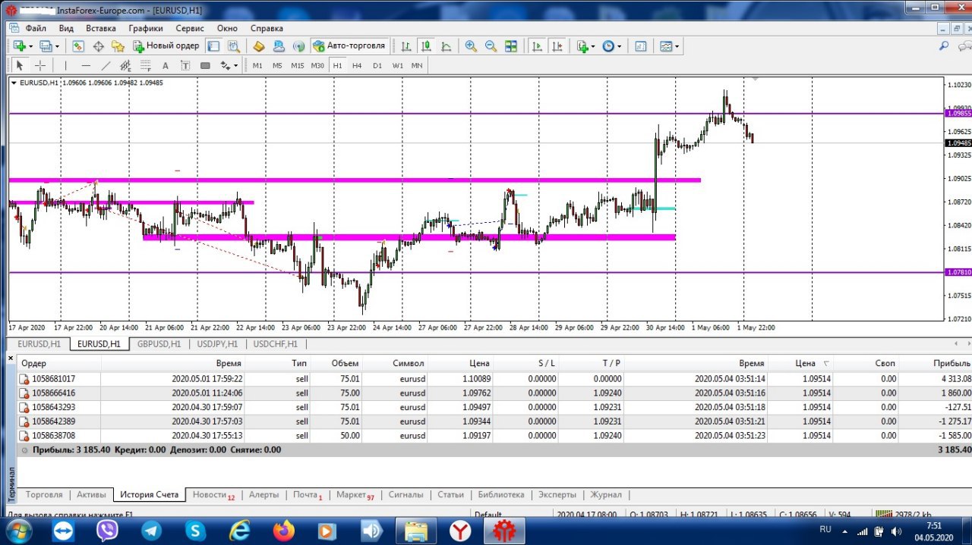Select the trendline tool
This screenshot has height=545, width=972.
point(106,65)
